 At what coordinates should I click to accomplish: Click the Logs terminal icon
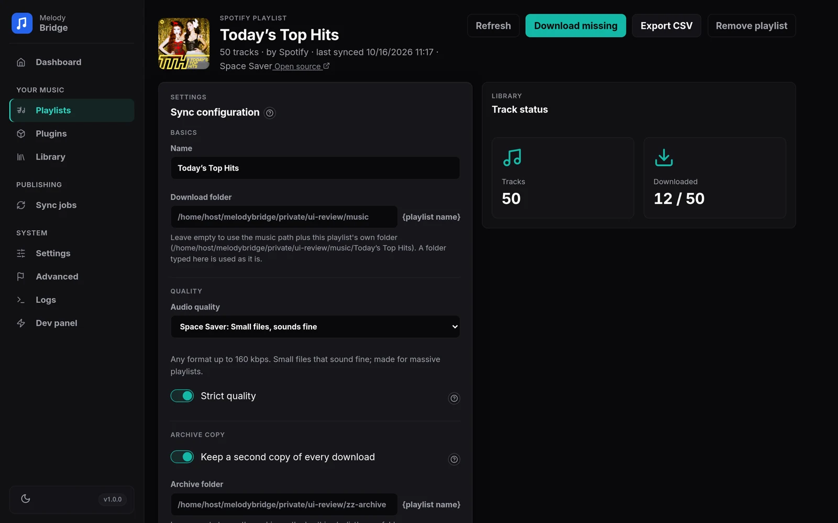pyautogui.click(x=21, y=300)
